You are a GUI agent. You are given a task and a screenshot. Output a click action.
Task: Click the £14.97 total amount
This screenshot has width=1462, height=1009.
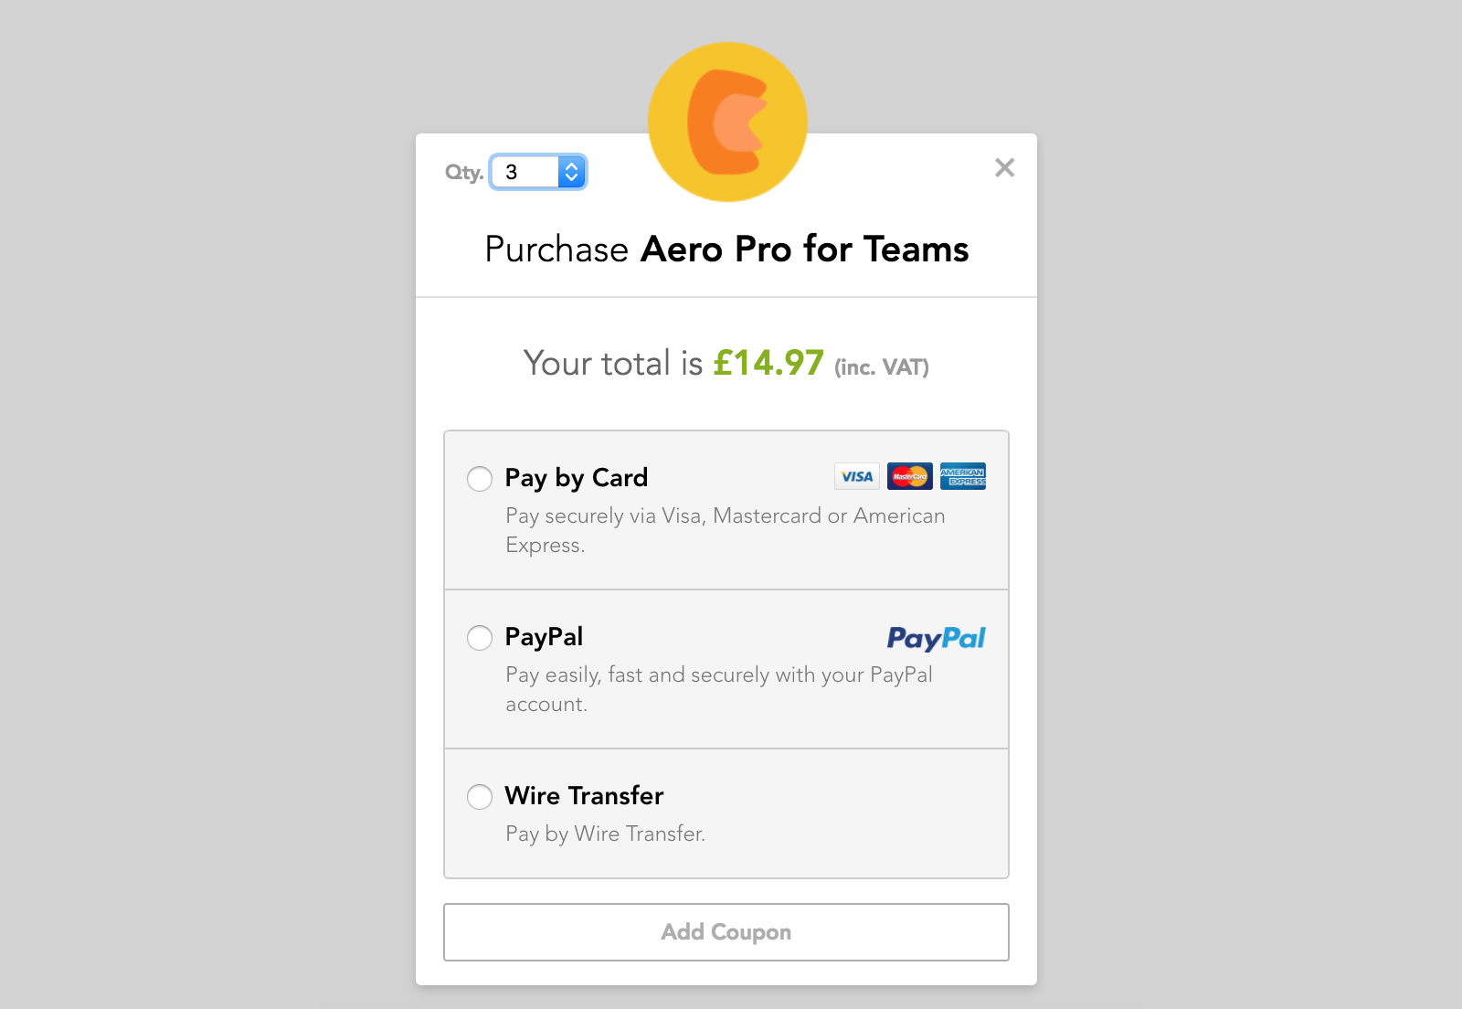click(x=768, y=363)
